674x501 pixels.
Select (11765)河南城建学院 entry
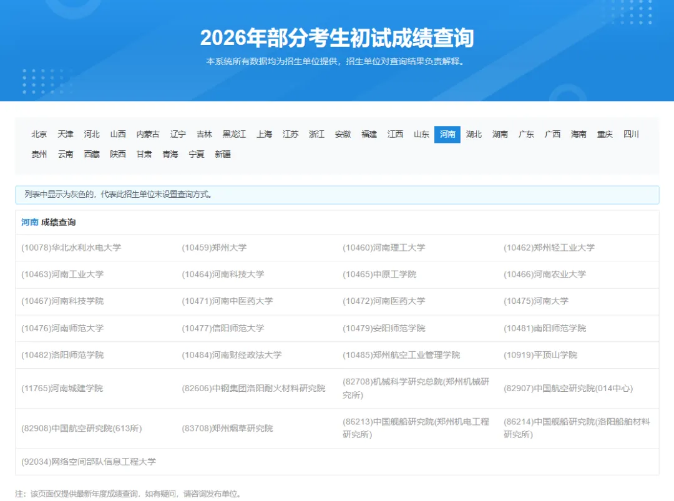(x=62, y=389)
